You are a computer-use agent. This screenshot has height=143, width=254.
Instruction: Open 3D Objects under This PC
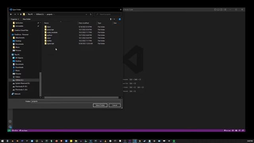(19, 58)
